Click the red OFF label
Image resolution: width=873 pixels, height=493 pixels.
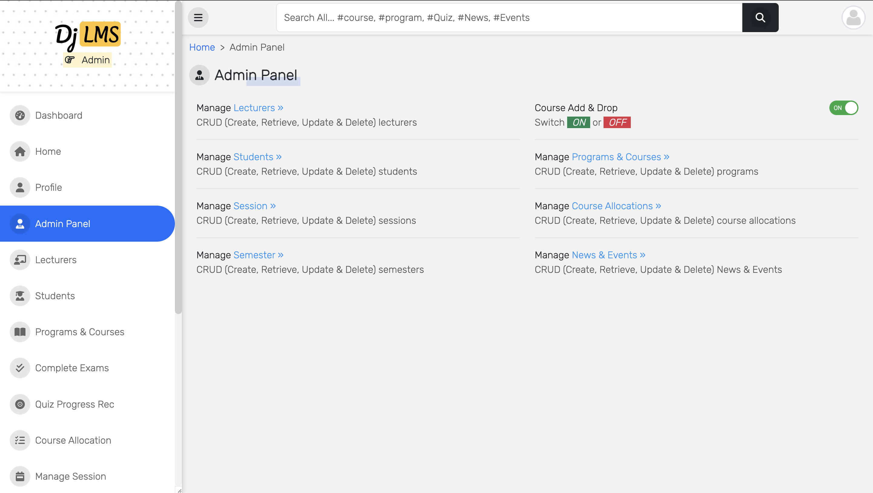click(617, 122)
